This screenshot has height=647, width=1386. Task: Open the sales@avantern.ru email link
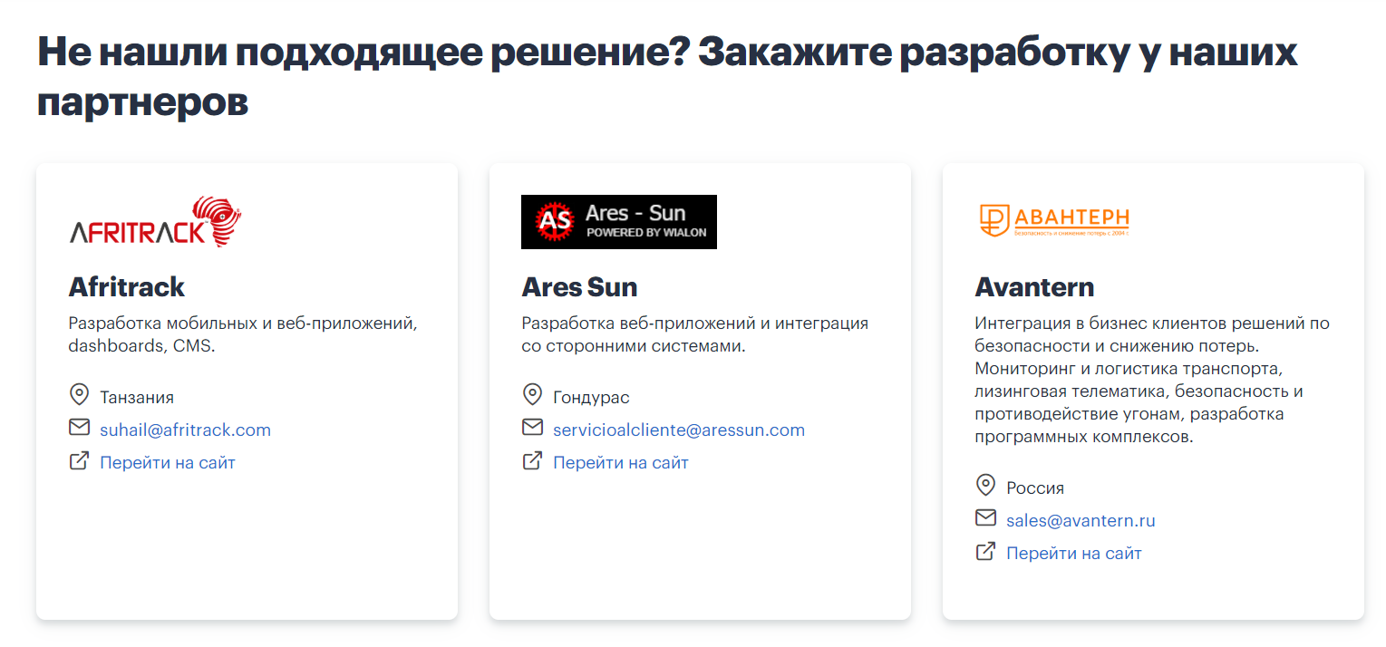click(x=1081, y=520)
